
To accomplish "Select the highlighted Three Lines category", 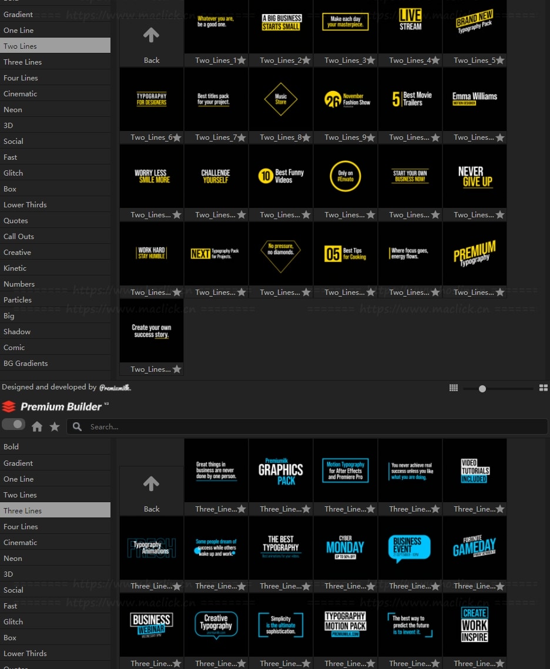I will tap(55, 511).
